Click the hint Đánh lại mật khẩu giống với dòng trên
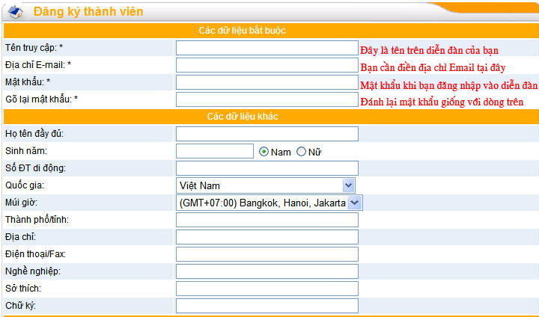Viewport: 539px width, 317px height. (442, 102)
